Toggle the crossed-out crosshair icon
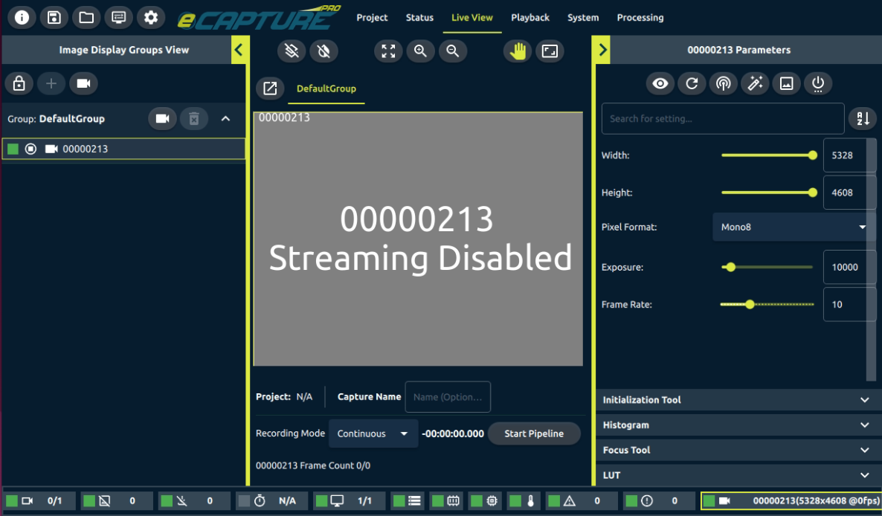The width and height of the screenshot is (882, 516). tap(323, 51)
